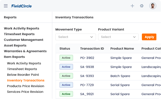Click the Active badge for PO-7729

pyautogui.click(x=66, y=85)
